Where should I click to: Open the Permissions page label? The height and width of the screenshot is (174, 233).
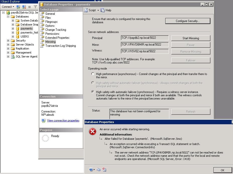point(52,34)
